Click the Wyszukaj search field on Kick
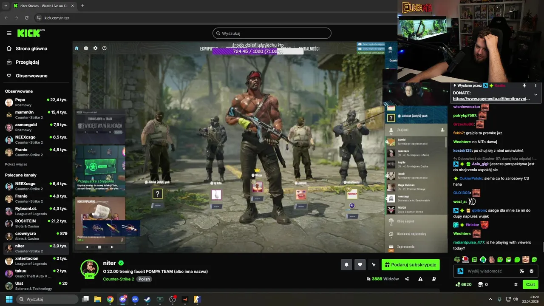The image size is (544, 306). tap(272, 33)
